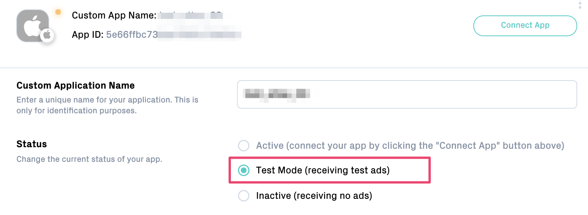Focus the Custom Application Name input field
This screenshot has height=215, width=588.
coord(407,94)
